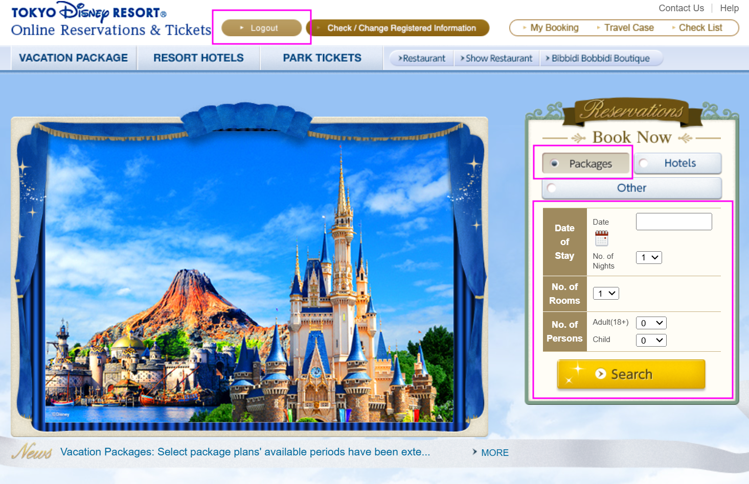Open Check / Change Registered Information
The height and width of the screenshot is (484, 749).
tap(398, 28)
